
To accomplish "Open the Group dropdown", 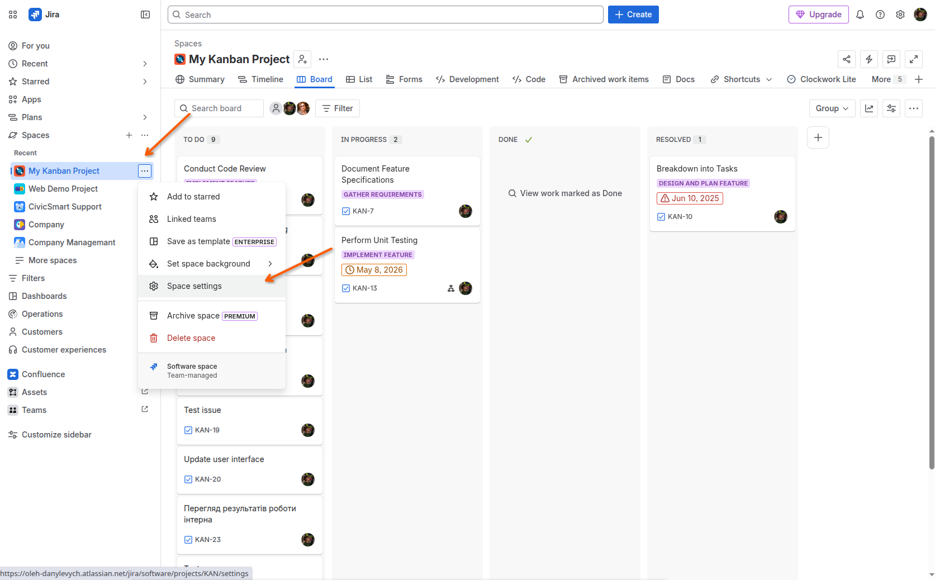I will (832, 108).
